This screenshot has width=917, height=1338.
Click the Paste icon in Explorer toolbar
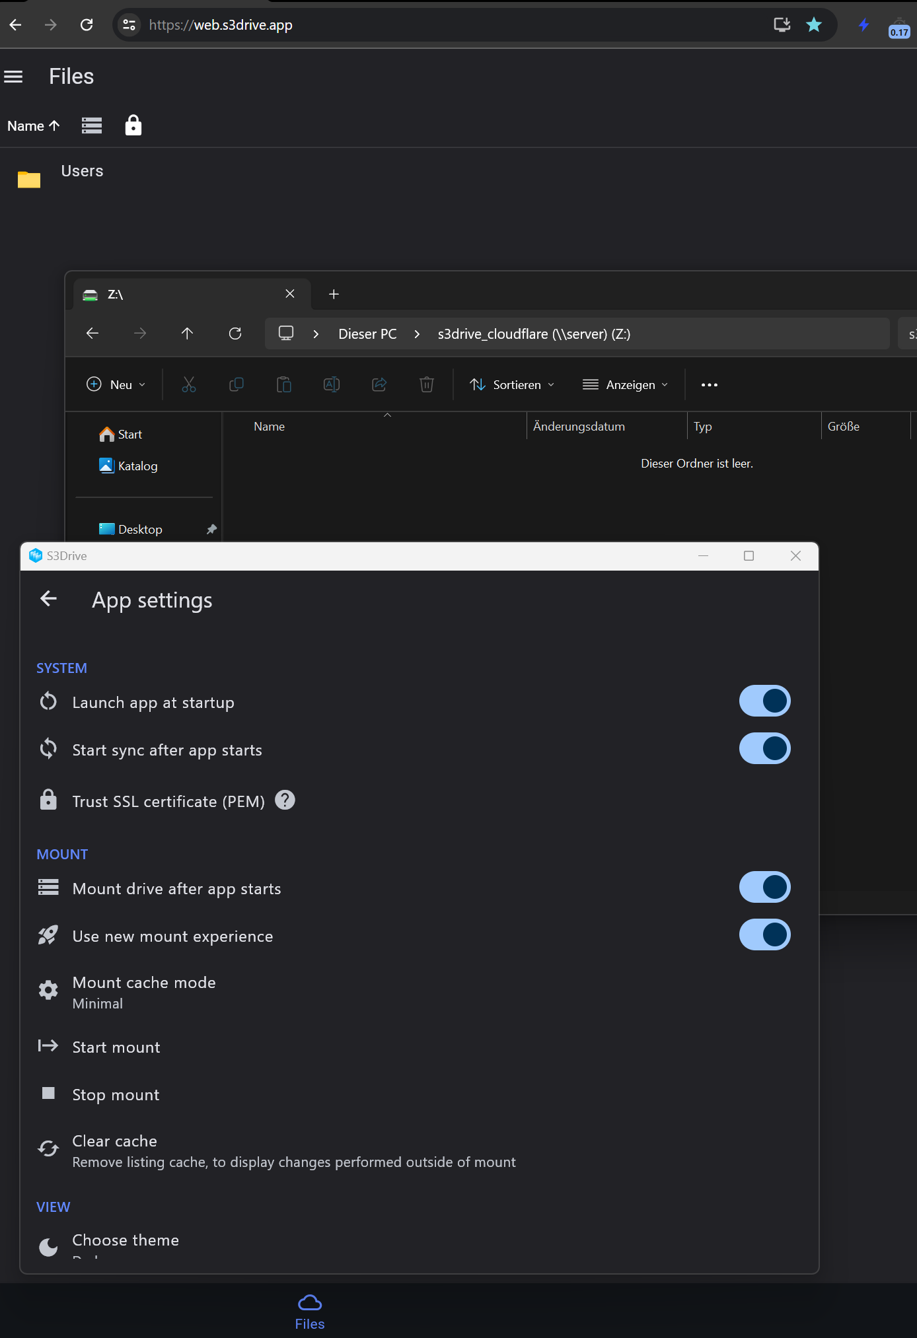tap(284, 385)
